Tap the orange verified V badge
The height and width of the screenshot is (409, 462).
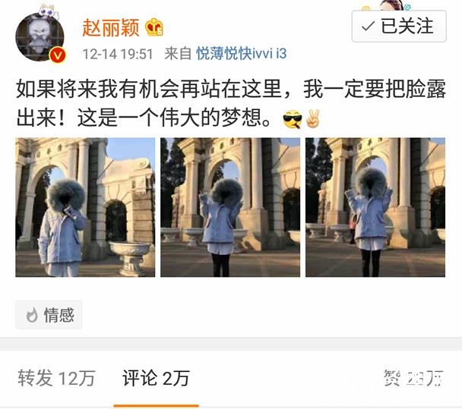pyautogui.click(x=57, y=55)
